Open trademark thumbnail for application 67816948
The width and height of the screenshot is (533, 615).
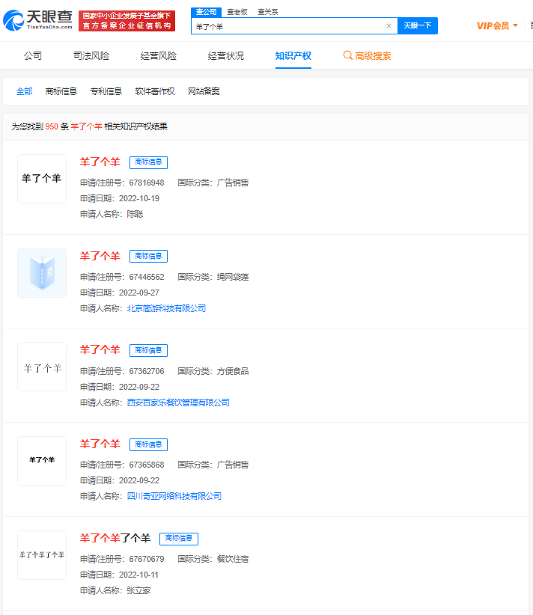(42, 179)
